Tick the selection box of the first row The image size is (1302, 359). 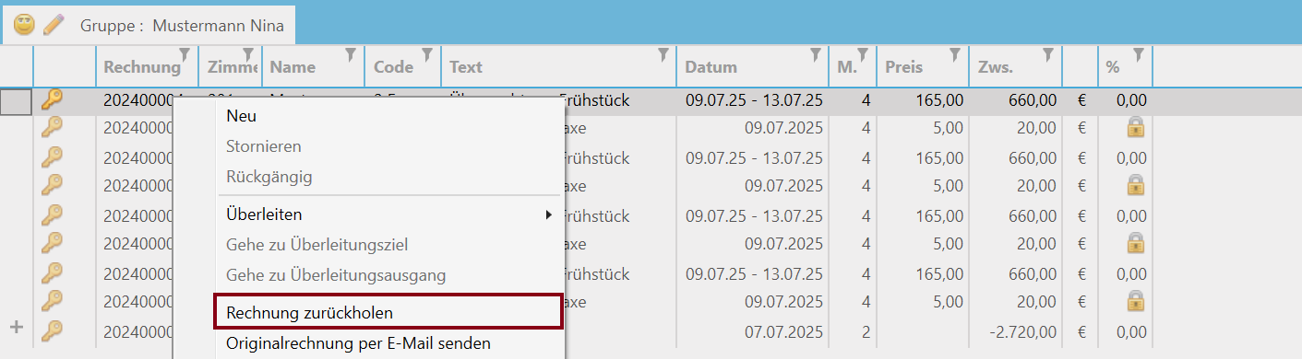[17, 101]
